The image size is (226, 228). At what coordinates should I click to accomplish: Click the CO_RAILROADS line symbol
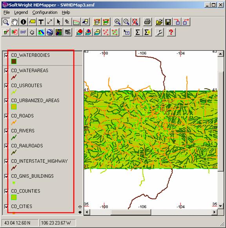14,152
